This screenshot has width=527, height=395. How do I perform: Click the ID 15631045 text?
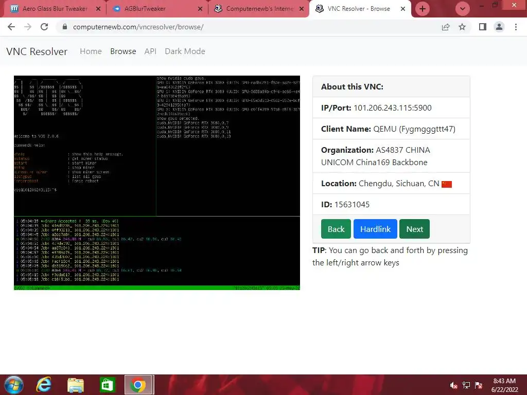[345, 205]
